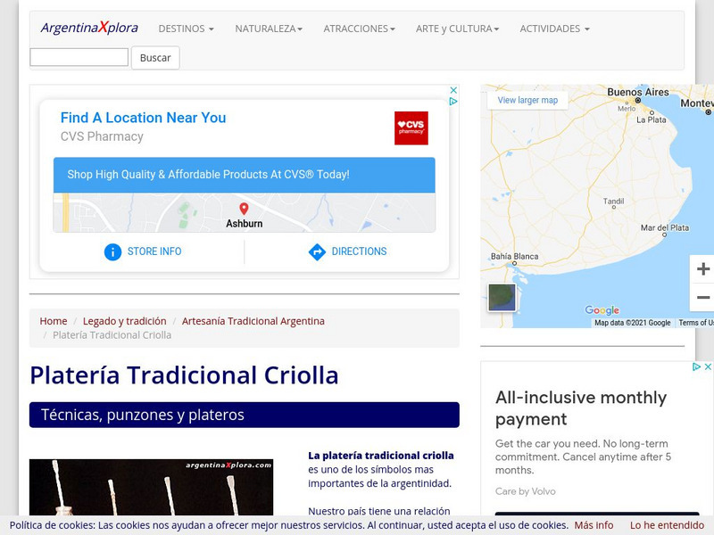Click the DIRECTIONS arrow icon
This screenshot has width=714, height=535.
coord(317,251)
